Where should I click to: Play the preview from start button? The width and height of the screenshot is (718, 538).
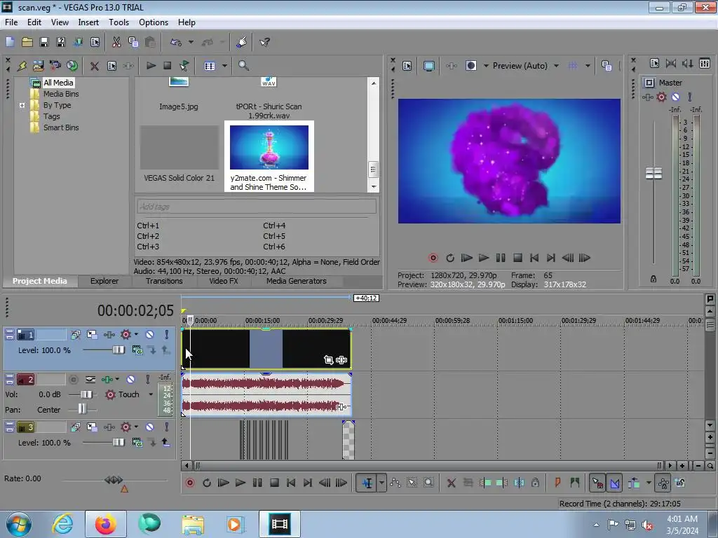point(466,258)
